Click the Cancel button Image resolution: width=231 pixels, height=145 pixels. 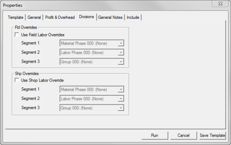click(184, 136)
